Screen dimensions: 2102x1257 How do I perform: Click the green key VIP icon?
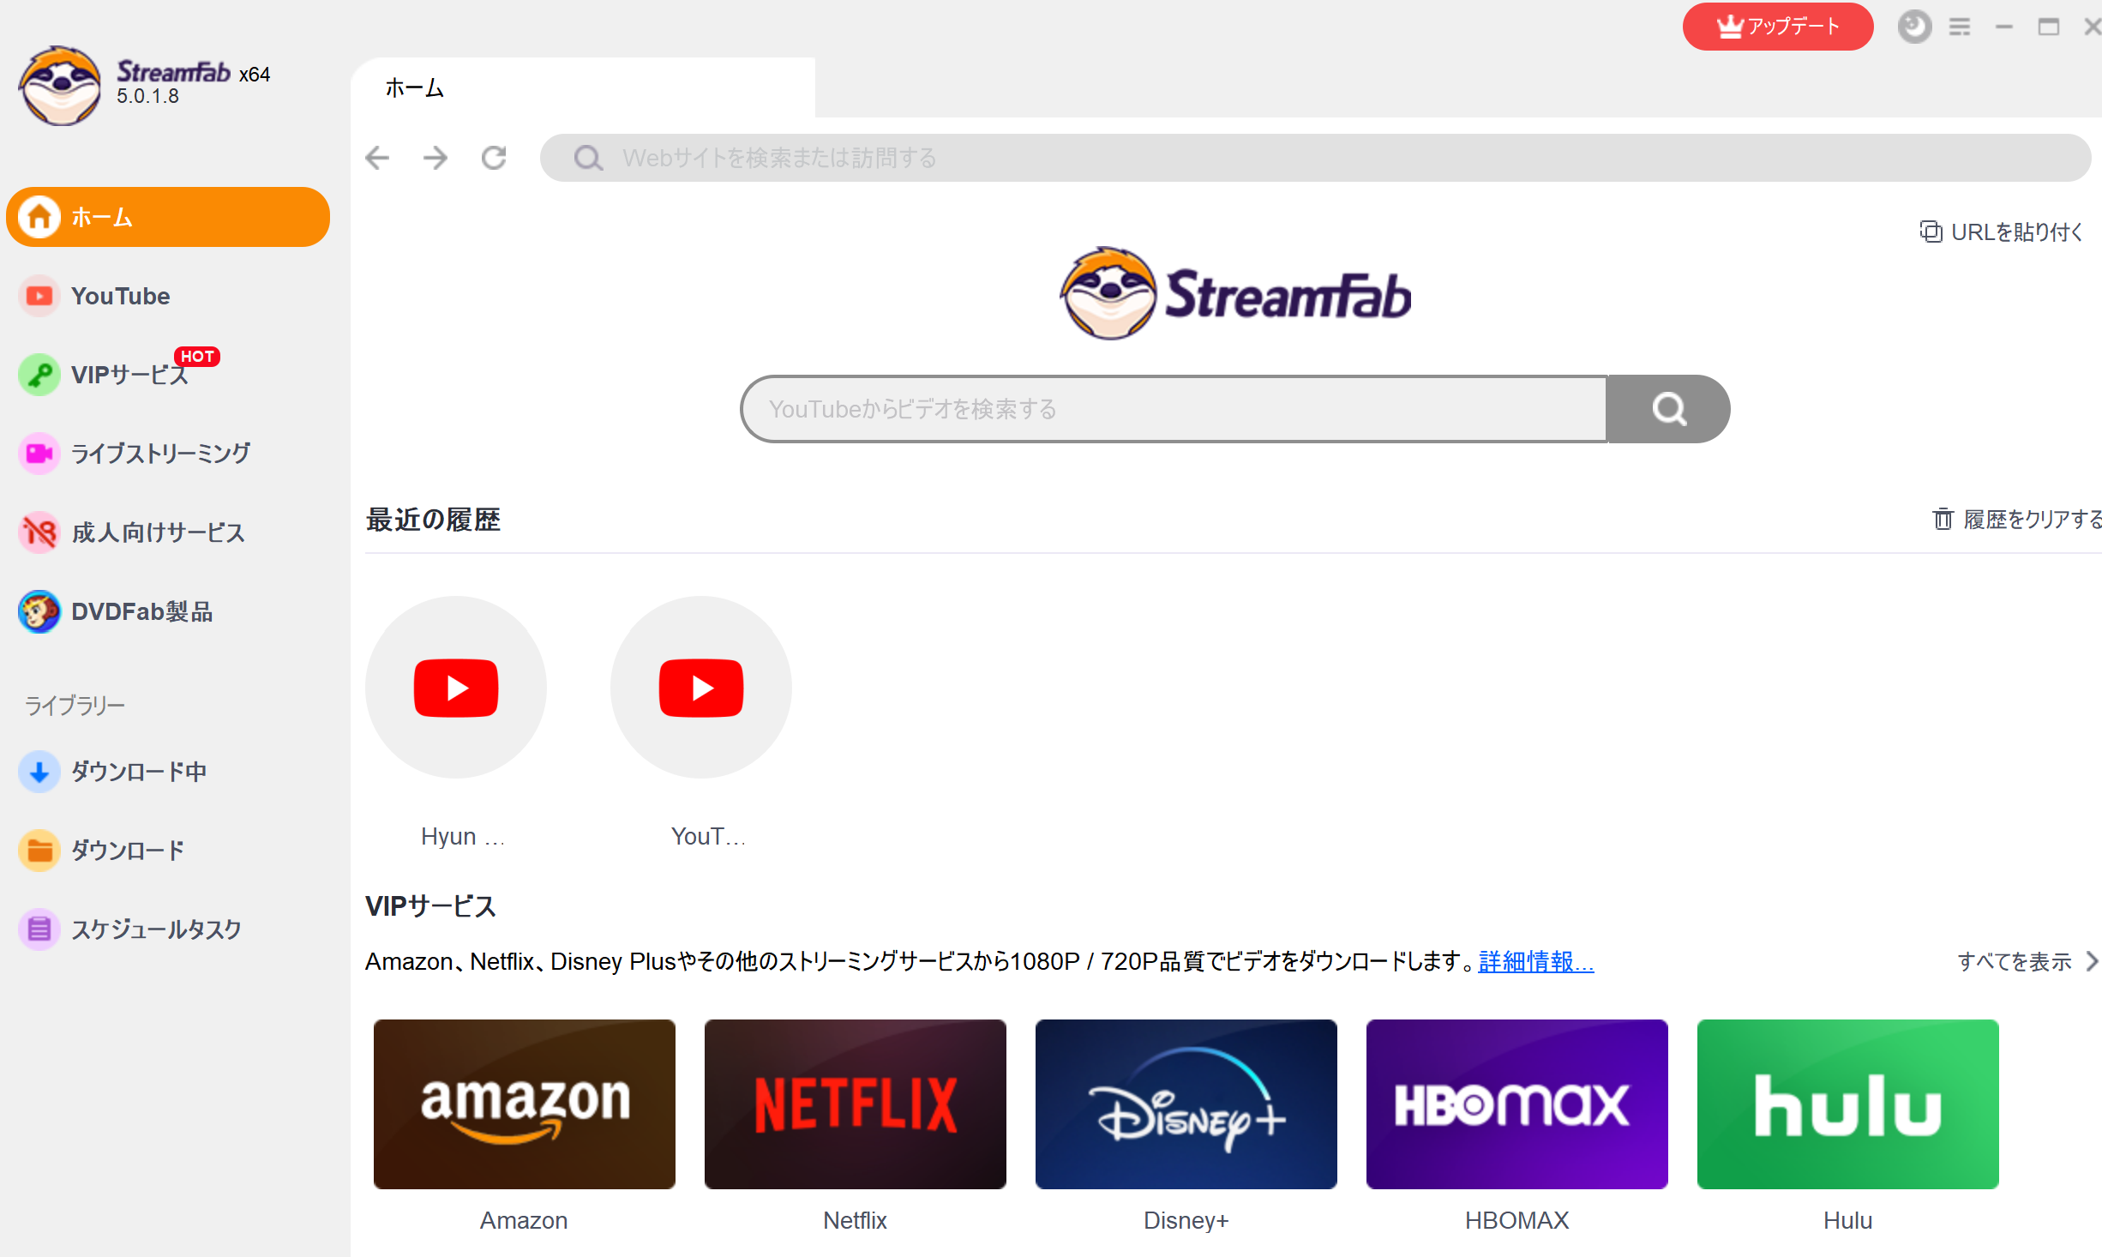point(39,375)
